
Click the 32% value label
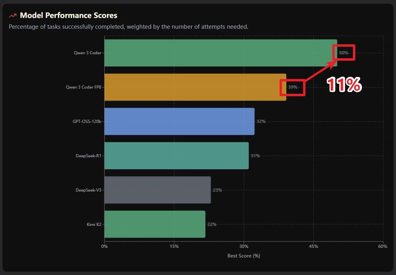coord(261,122)
